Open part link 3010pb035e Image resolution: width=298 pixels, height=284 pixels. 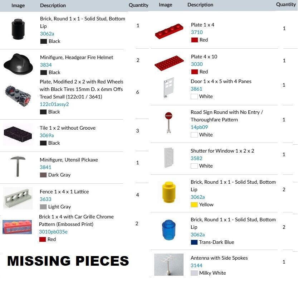[53, 232]
